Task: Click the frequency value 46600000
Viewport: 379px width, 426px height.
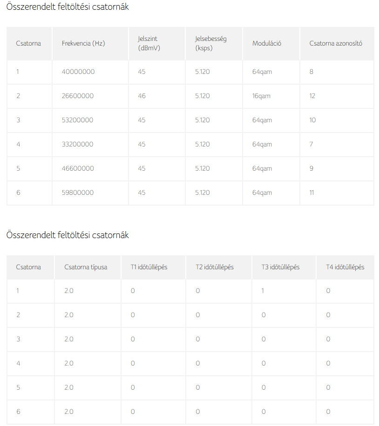Action: coord(78,168)
